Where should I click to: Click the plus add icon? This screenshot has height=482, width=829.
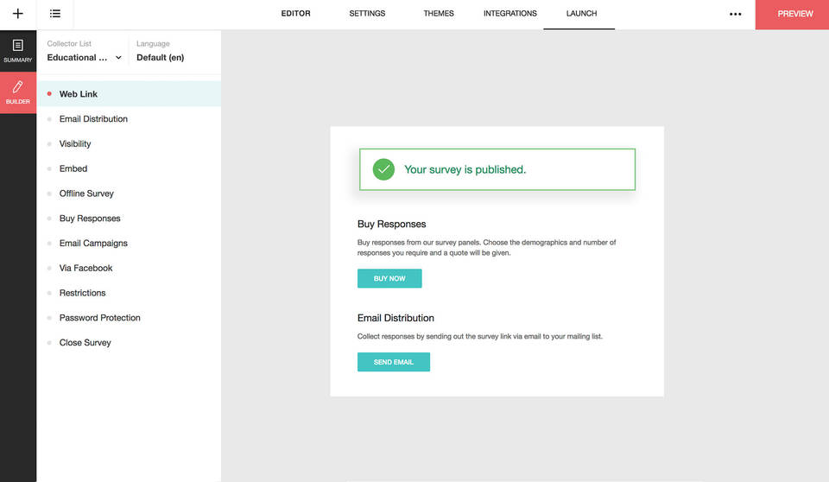17,14
